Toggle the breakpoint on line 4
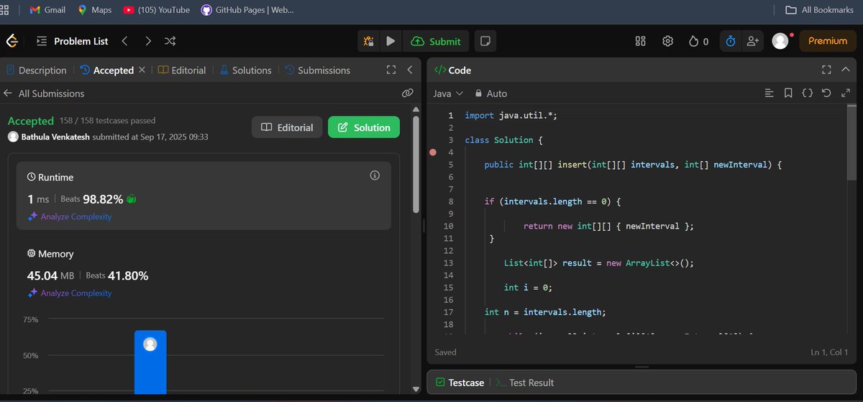The width and height of the screenshot is (863, 402). [432, 152]
